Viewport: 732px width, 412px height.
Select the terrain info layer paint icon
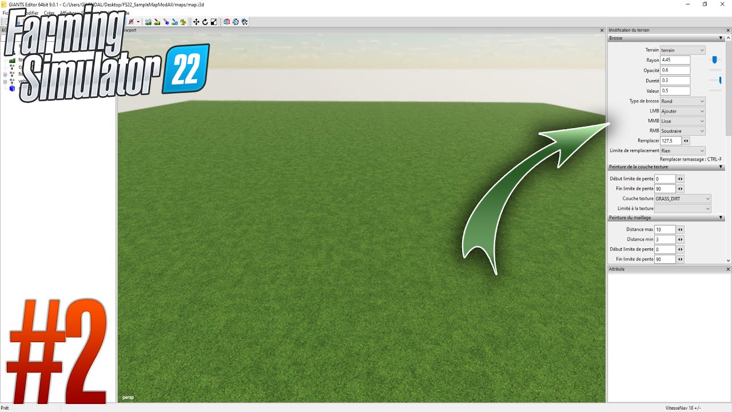[x=174, y=22]
